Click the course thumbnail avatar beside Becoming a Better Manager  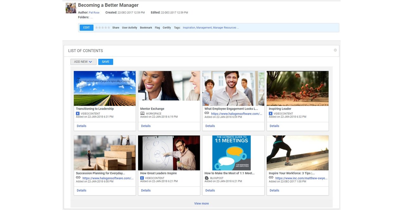[x=70, y=8]
